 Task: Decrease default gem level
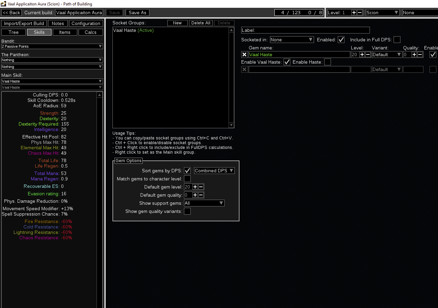click(x=201, y=187)
